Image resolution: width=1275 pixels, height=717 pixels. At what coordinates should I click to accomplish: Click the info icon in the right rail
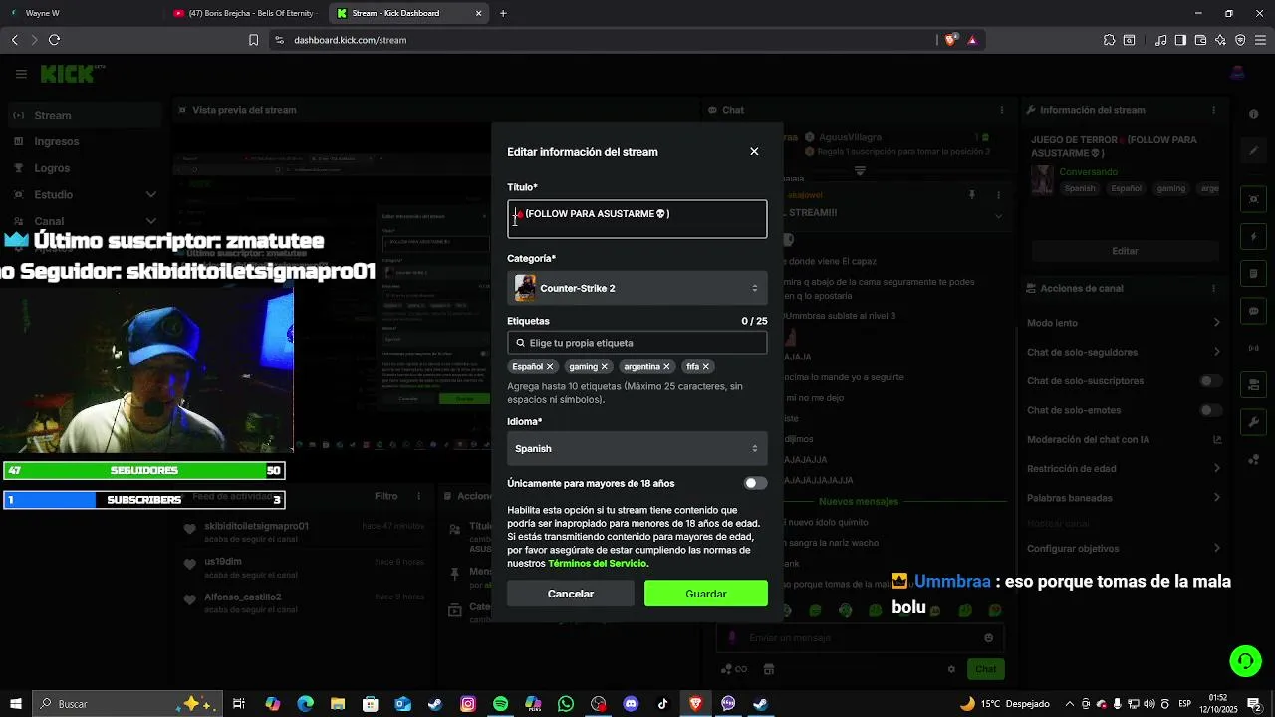pos(1254,115)
